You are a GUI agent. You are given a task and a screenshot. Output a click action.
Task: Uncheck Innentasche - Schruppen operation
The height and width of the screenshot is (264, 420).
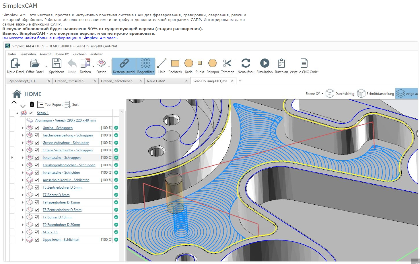tap(37, 158)
